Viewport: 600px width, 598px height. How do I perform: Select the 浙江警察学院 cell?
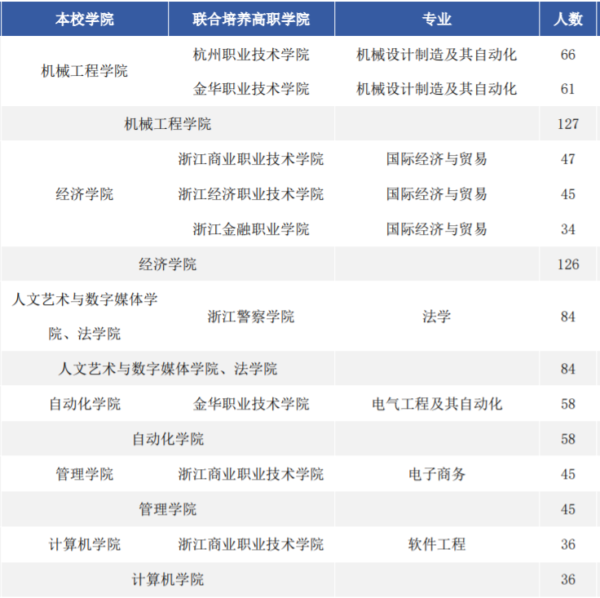pyautogui.click(x=251, y=317)
